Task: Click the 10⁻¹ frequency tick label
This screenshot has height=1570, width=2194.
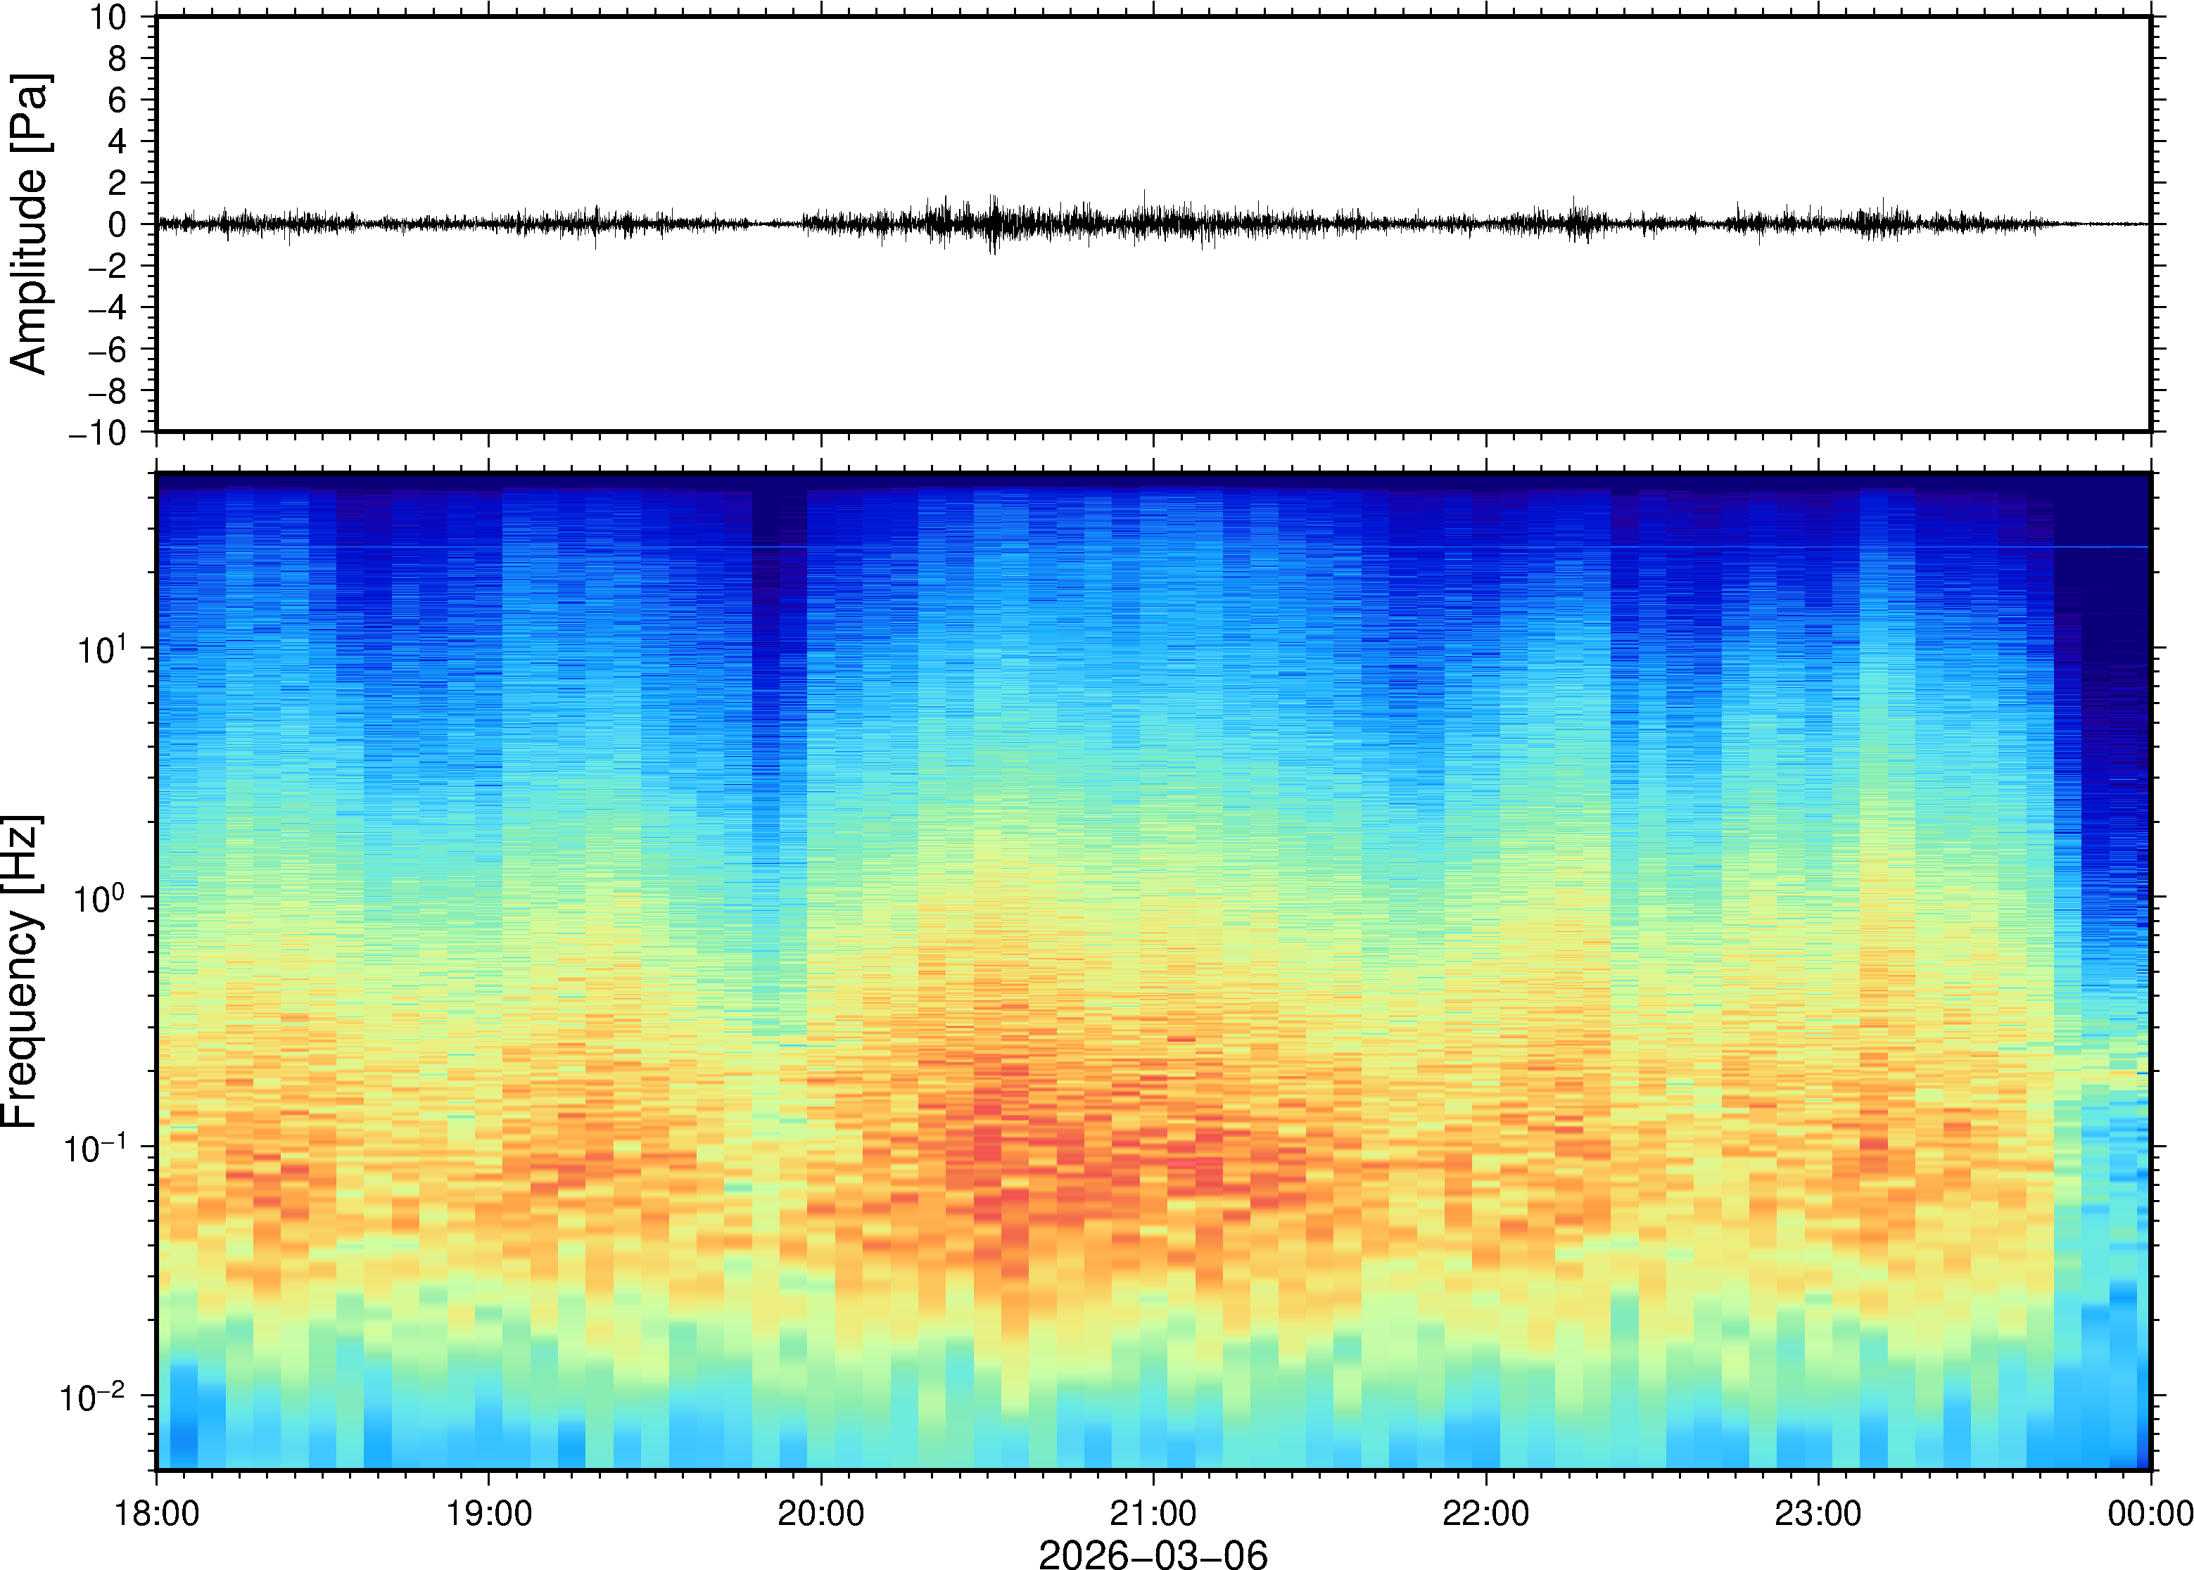Action: [x=94, y=1149]
